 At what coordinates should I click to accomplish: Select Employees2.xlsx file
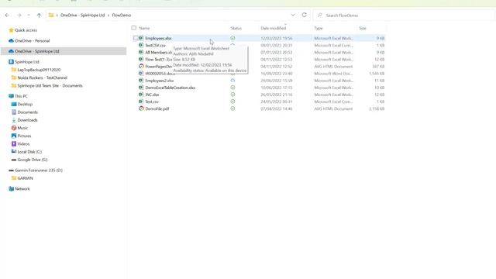pyautogui.click(x=160, y=81)
